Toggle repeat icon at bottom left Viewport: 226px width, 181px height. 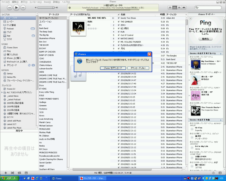[x=19, y=173]
